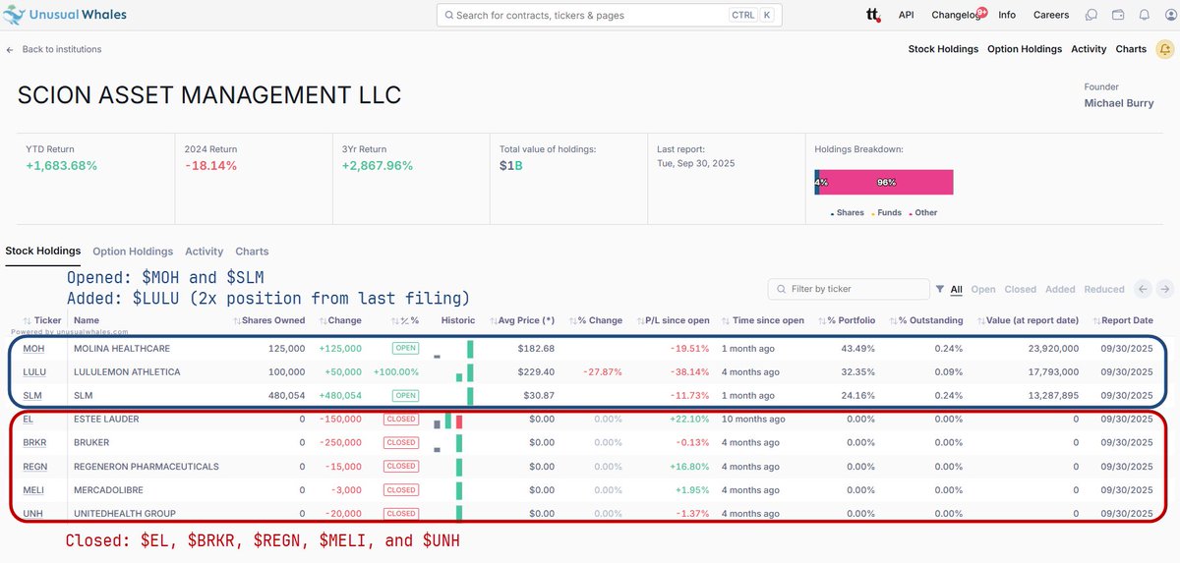1180x563 pixels.
Task: Open the MOH ticker link
Action: click(33, 349)
